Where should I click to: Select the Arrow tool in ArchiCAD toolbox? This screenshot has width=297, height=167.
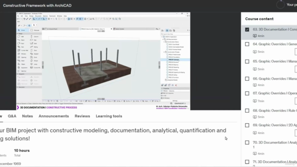(x=23, y=30)
